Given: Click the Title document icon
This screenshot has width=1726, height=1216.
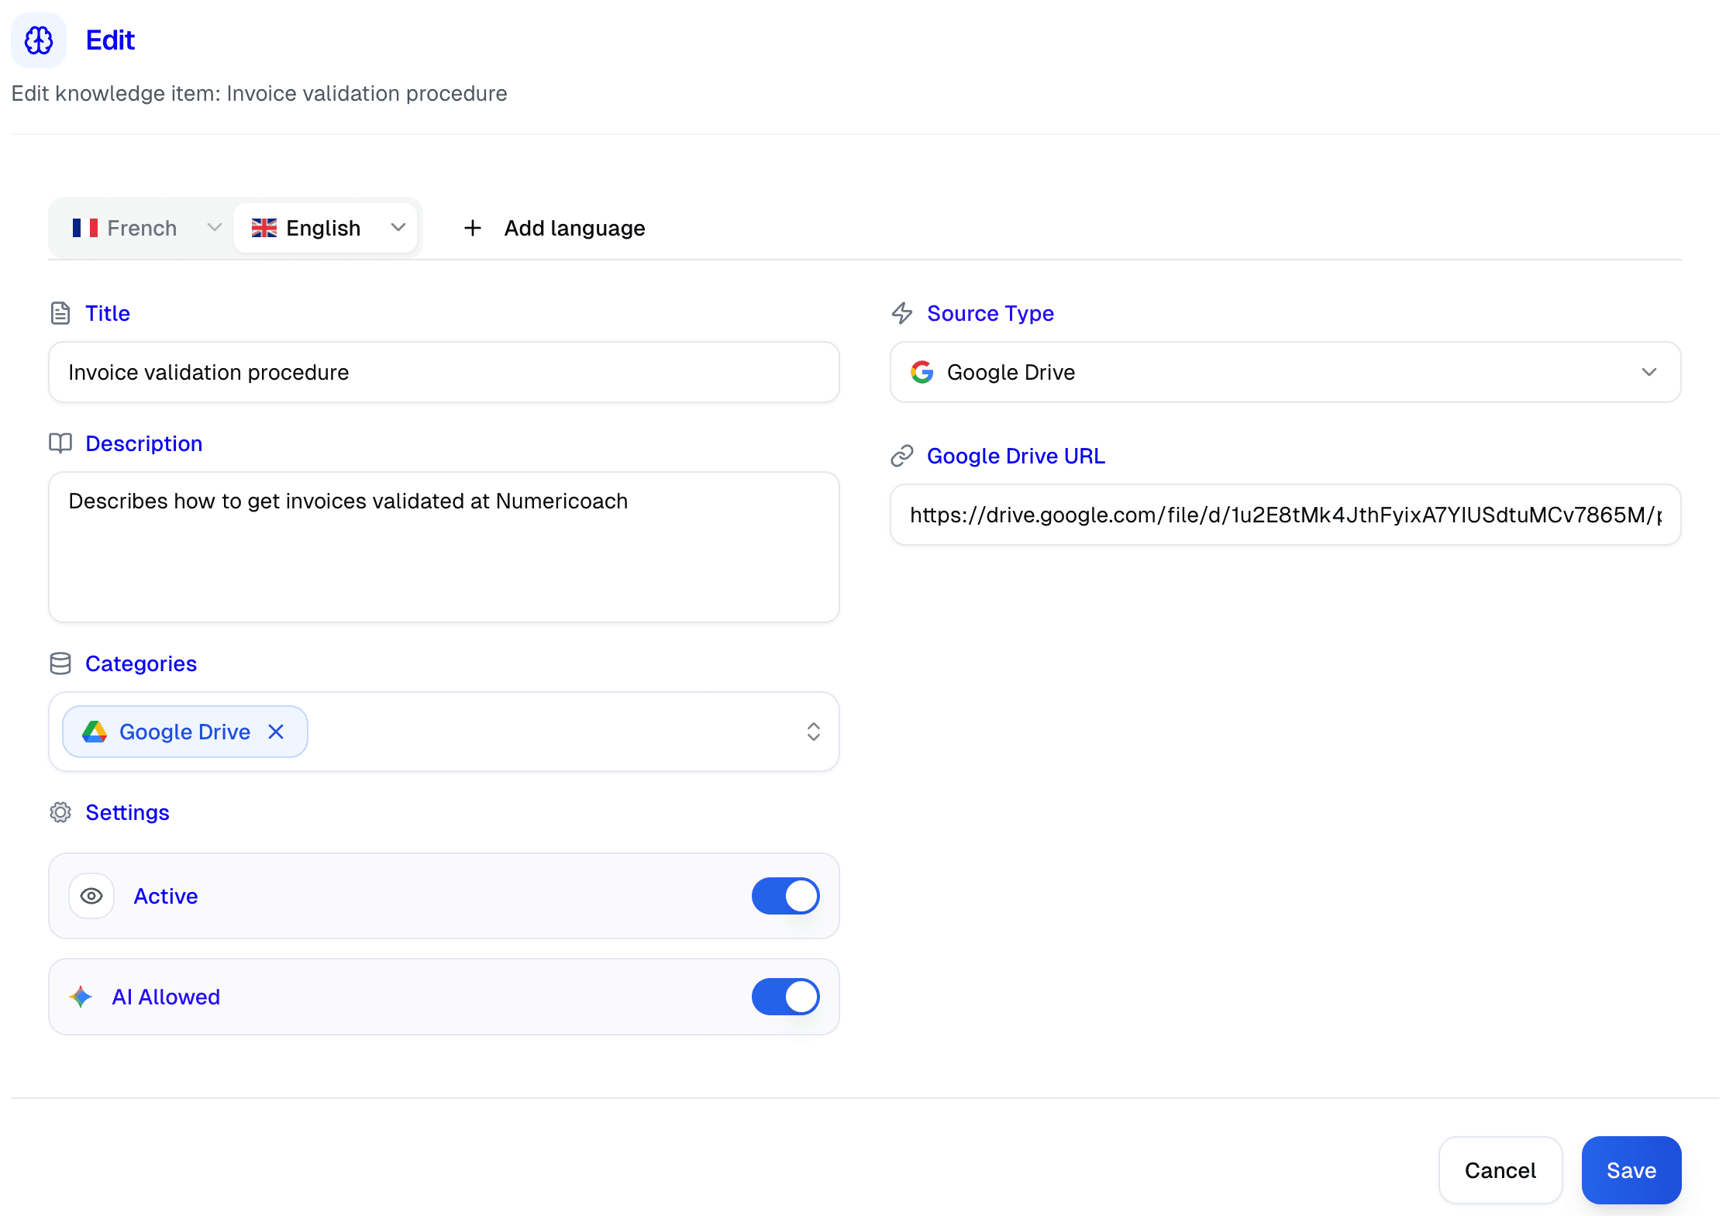Looking at the screenshot, I should coord(60,313).
